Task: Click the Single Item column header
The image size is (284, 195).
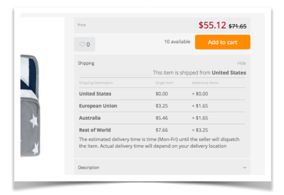Action: pos(165,83)
